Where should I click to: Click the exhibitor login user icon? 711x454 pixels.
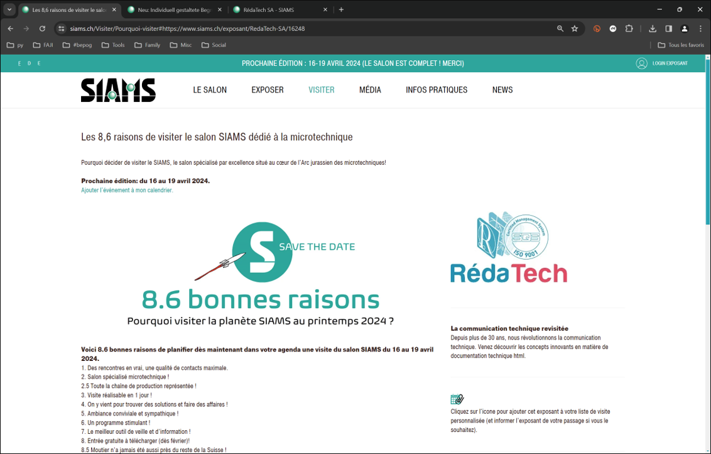pos(641,63)
